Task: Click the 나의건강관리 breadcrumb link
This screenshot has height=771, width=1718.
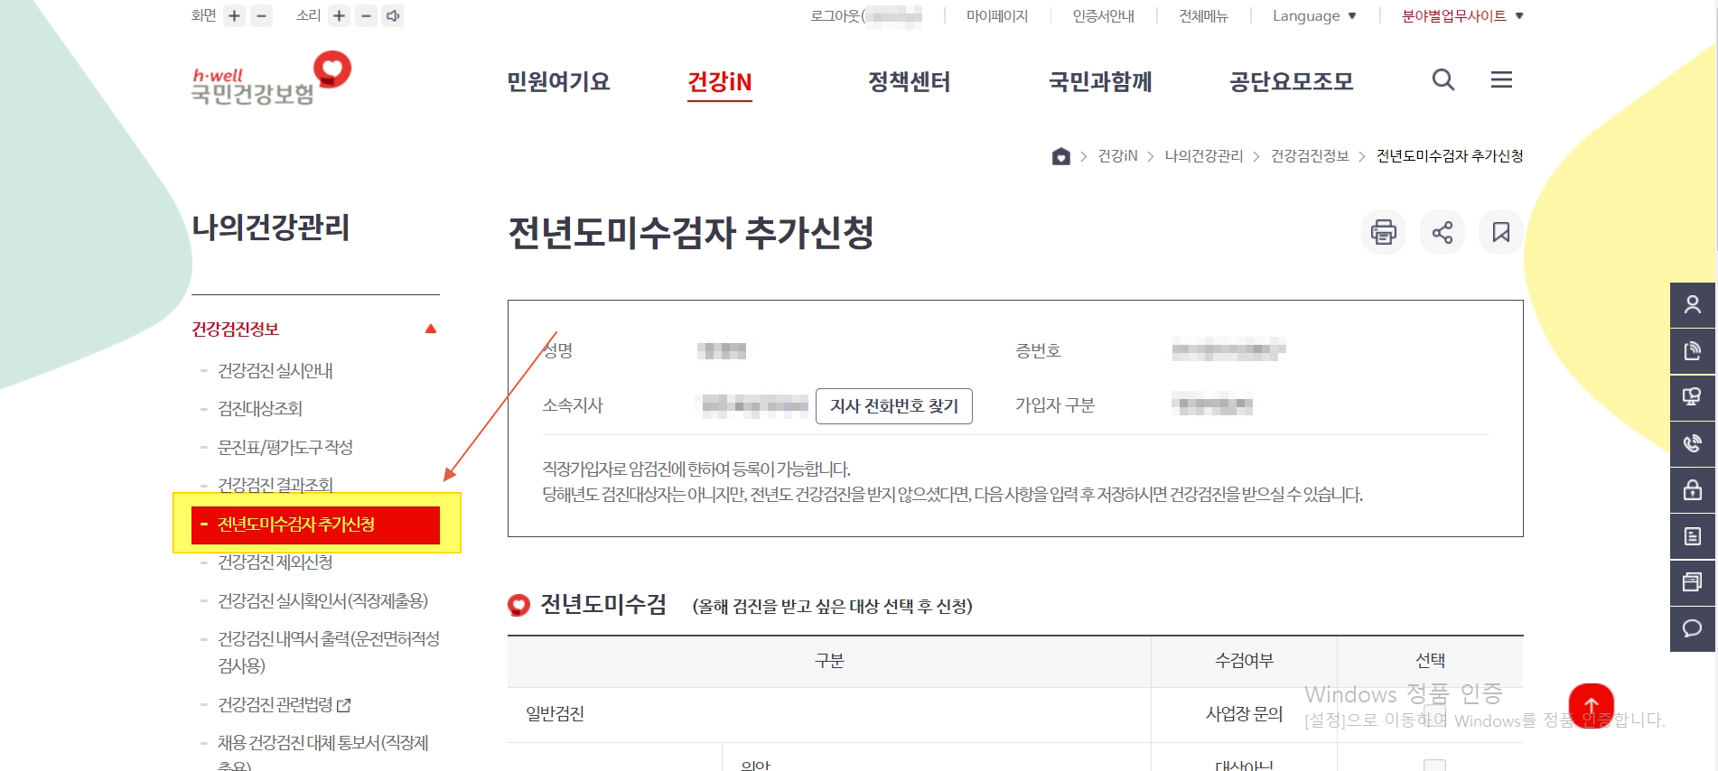Action: (1204, 156)
